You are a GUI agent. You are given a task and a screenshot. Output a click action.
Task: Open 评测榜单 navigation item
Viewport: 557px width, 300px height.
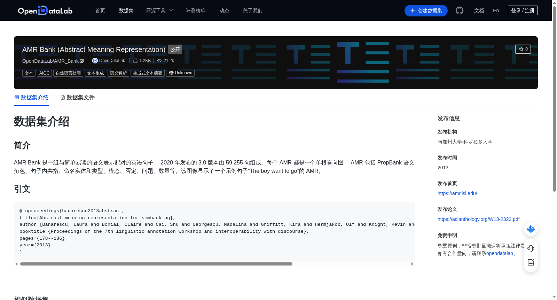pyautogui.click(x=196, y=10)
